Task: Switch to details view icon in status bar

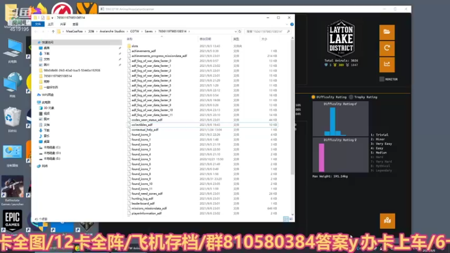Action: (x=286, y=219)
